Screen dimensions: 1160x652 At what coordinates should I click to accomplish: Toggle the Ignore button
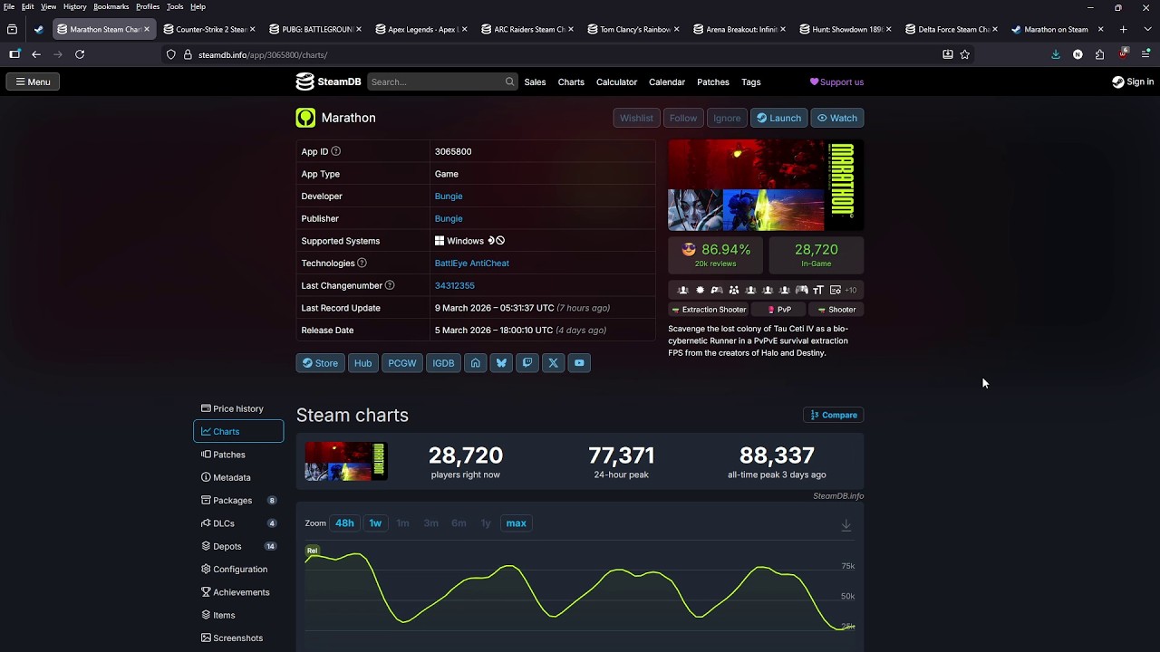coord(727,118)
